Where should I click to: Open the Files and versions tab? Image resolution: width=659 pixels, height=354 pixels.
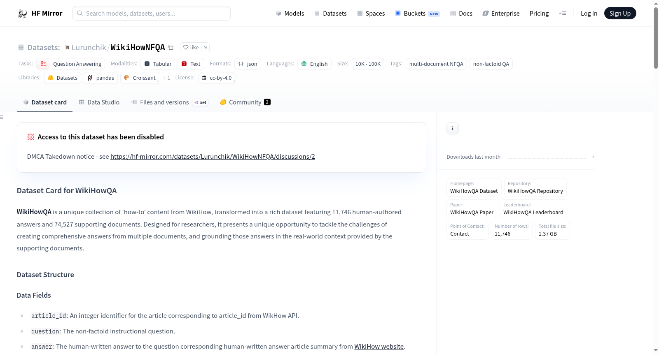(x=170, y=102)
